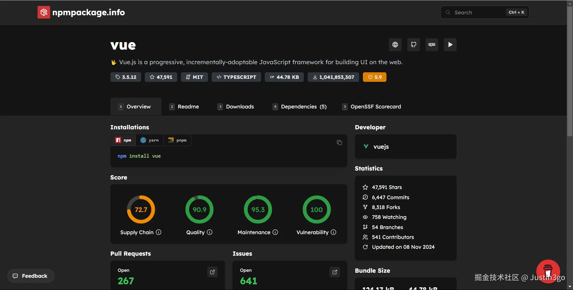The width and height of the screenshot is (573, 290).
Task: Open Issues external link icon
Action: pyautogui.click(x=335, y=272)
